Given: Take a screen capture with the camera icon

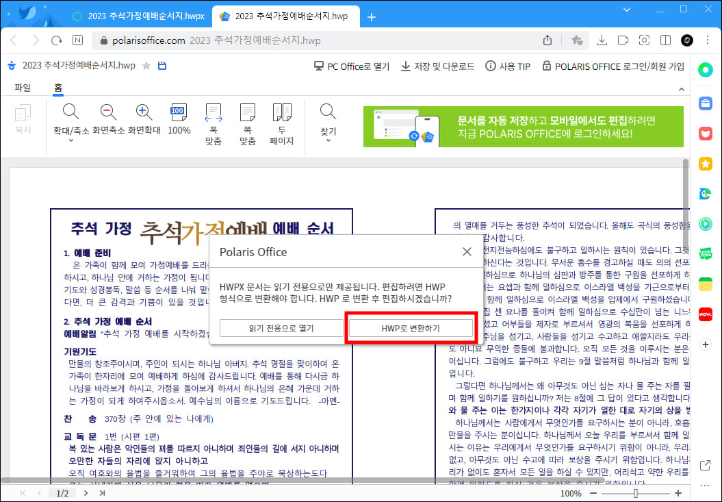Looking at the screenshot, I should (644, 40).
